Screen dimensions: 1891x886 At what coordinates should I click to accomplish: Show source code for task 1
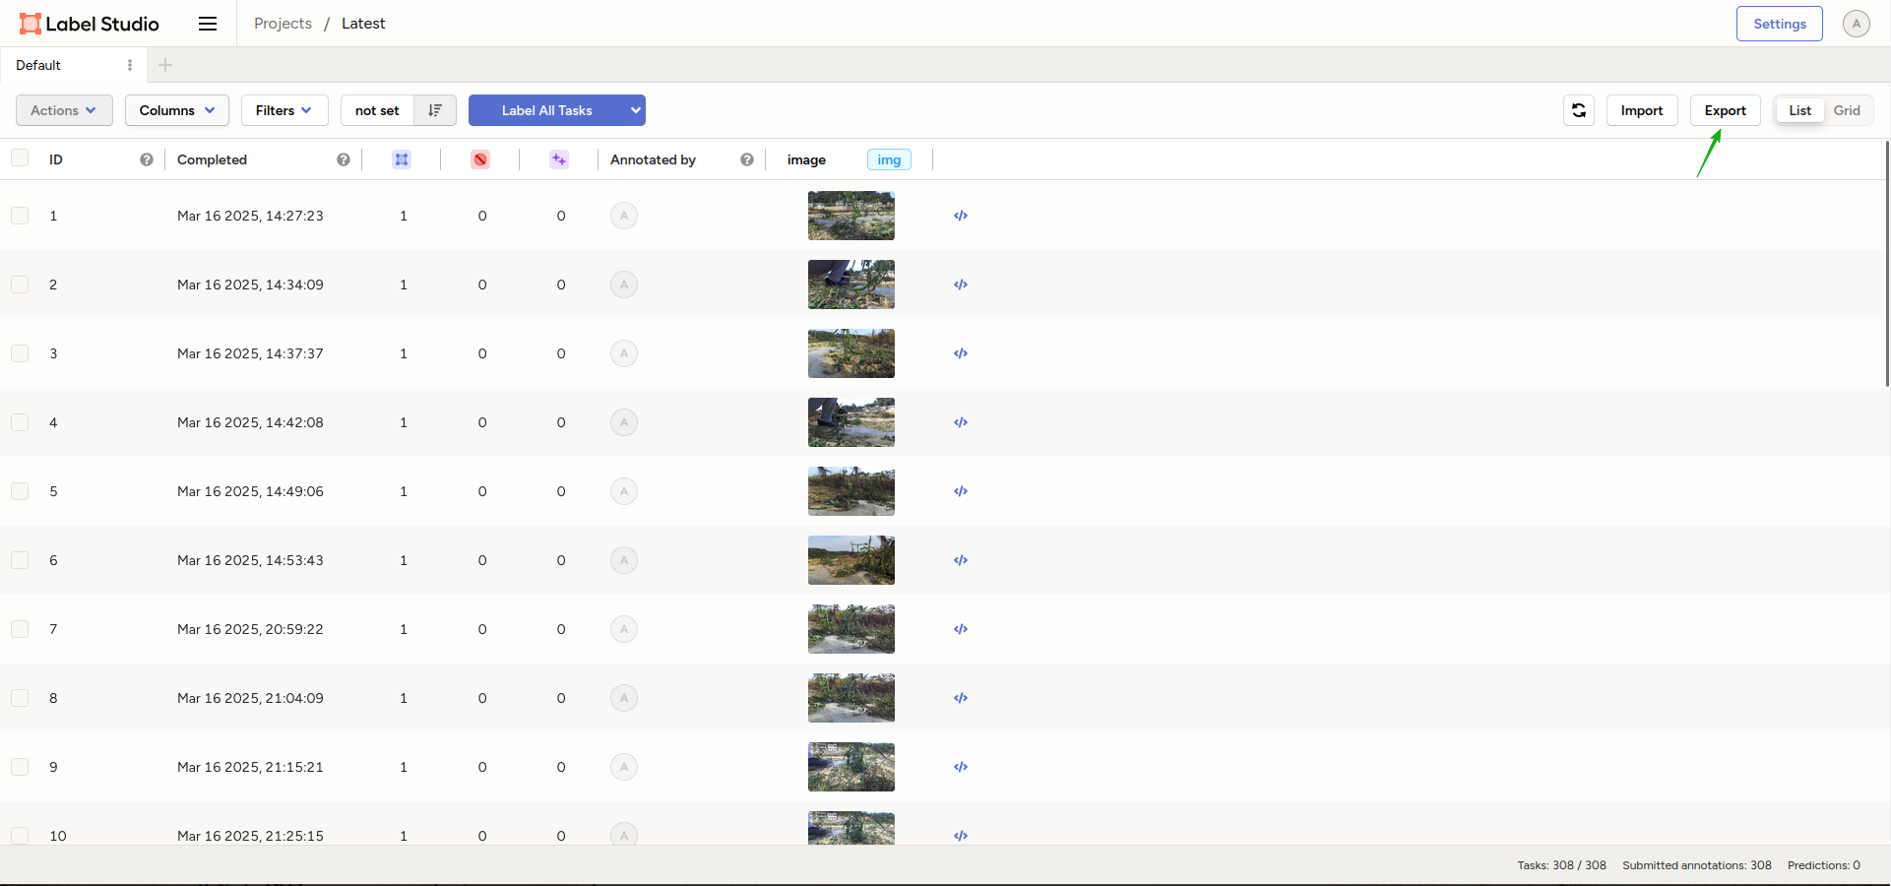(961, 216)
